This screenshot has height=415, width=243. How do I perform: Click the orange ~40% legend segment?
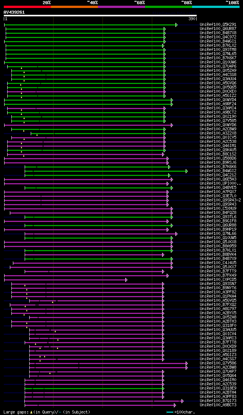[x=74, y=6]
